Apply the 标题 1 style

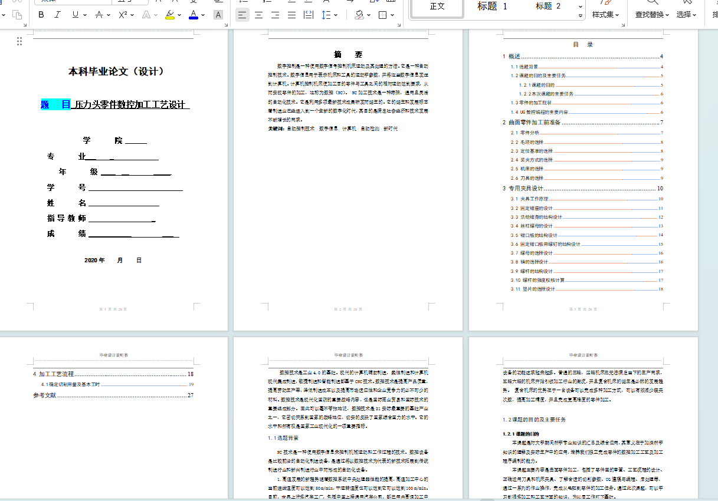click(x=493, y=6)
